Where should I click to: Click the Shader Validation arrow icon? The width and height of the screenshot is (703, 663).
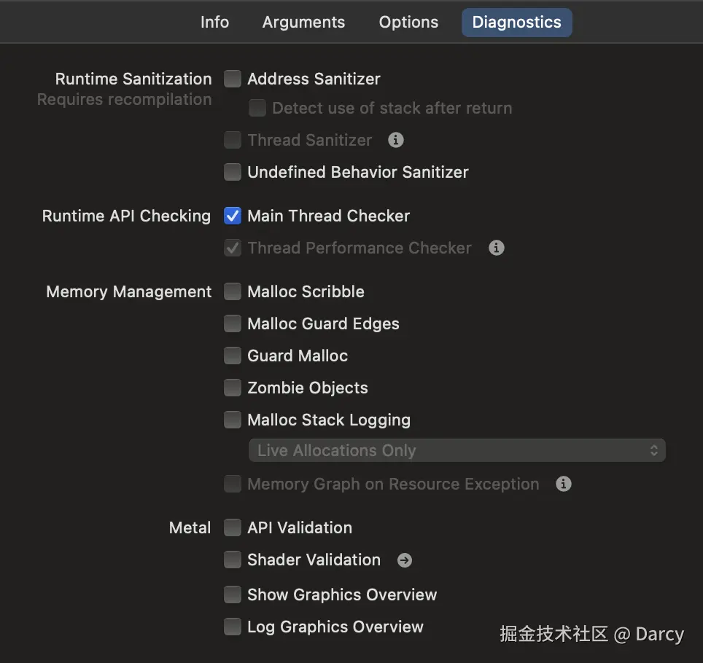(405, 560)
